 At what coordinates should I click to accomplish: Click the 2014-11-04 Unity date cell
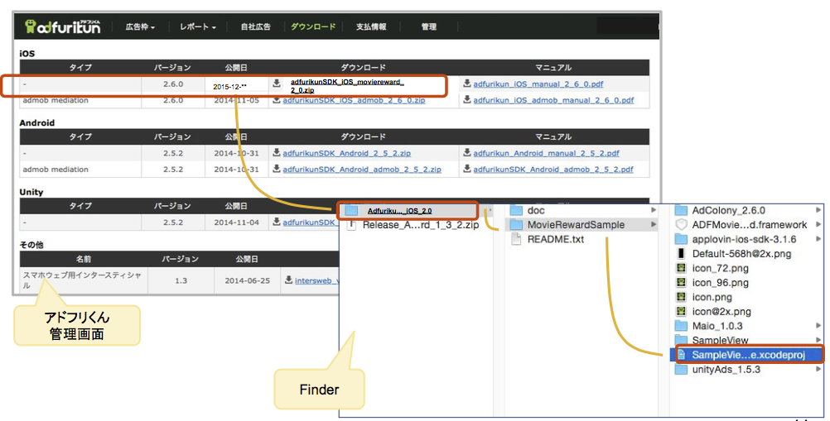pos(237,222)
